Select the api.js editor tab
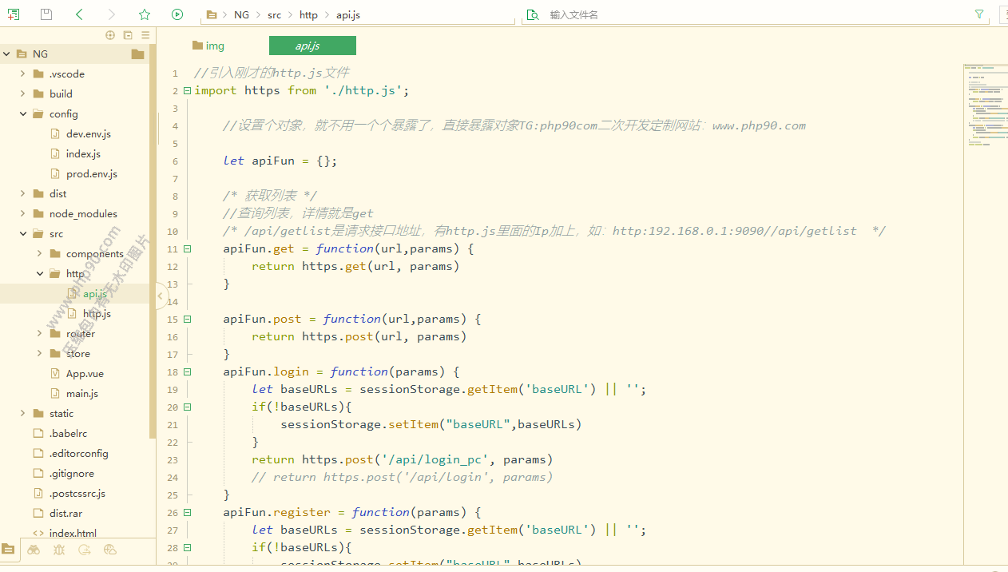 [x=312, y=46]
